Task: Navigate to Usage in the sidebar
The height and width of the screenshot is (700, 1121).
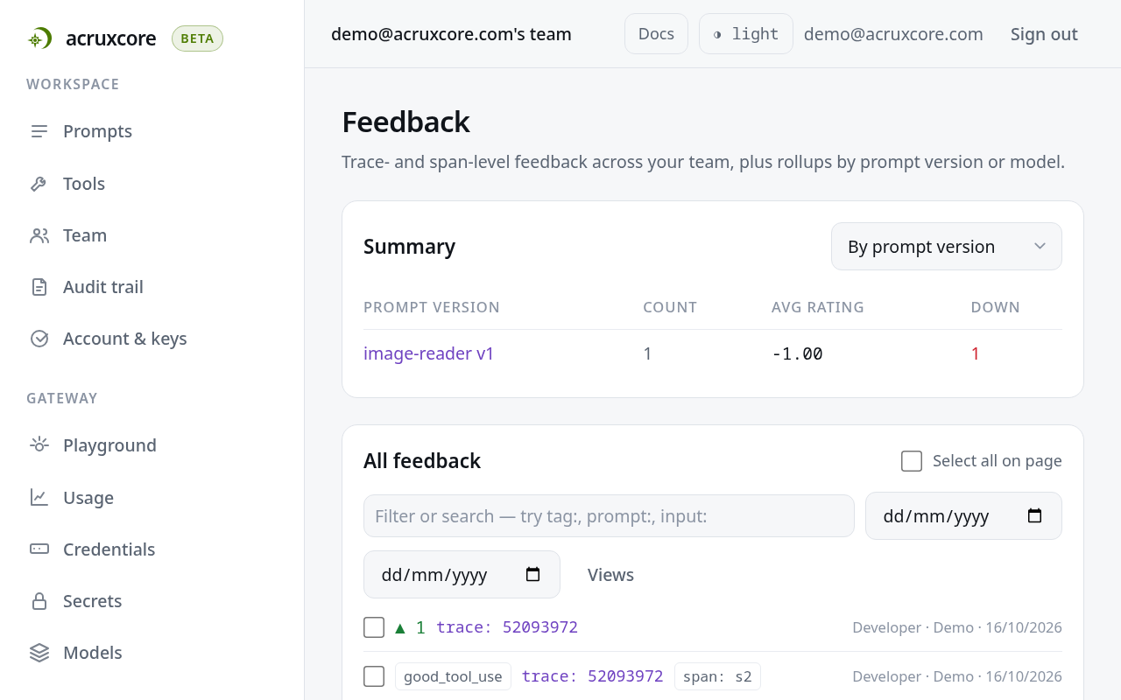Action: tap(88, 498)
